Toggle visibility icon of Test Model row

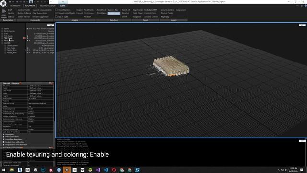click(27, 48)
